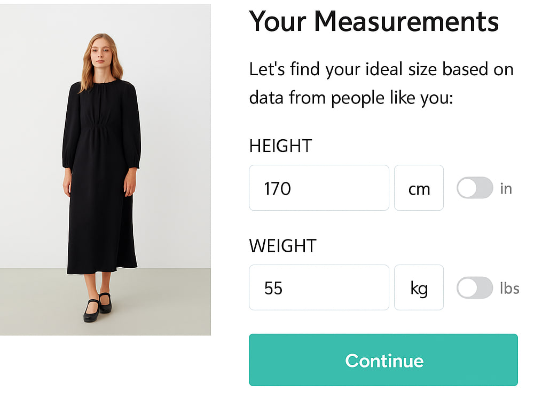
Task: Click the model's black shoes in photo
Action: (x=98, y=306)
